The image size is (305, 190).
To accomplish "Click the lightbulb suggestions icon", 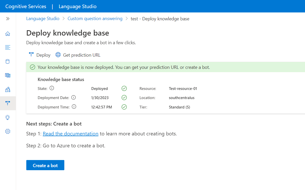I will (x=8, y=117).
